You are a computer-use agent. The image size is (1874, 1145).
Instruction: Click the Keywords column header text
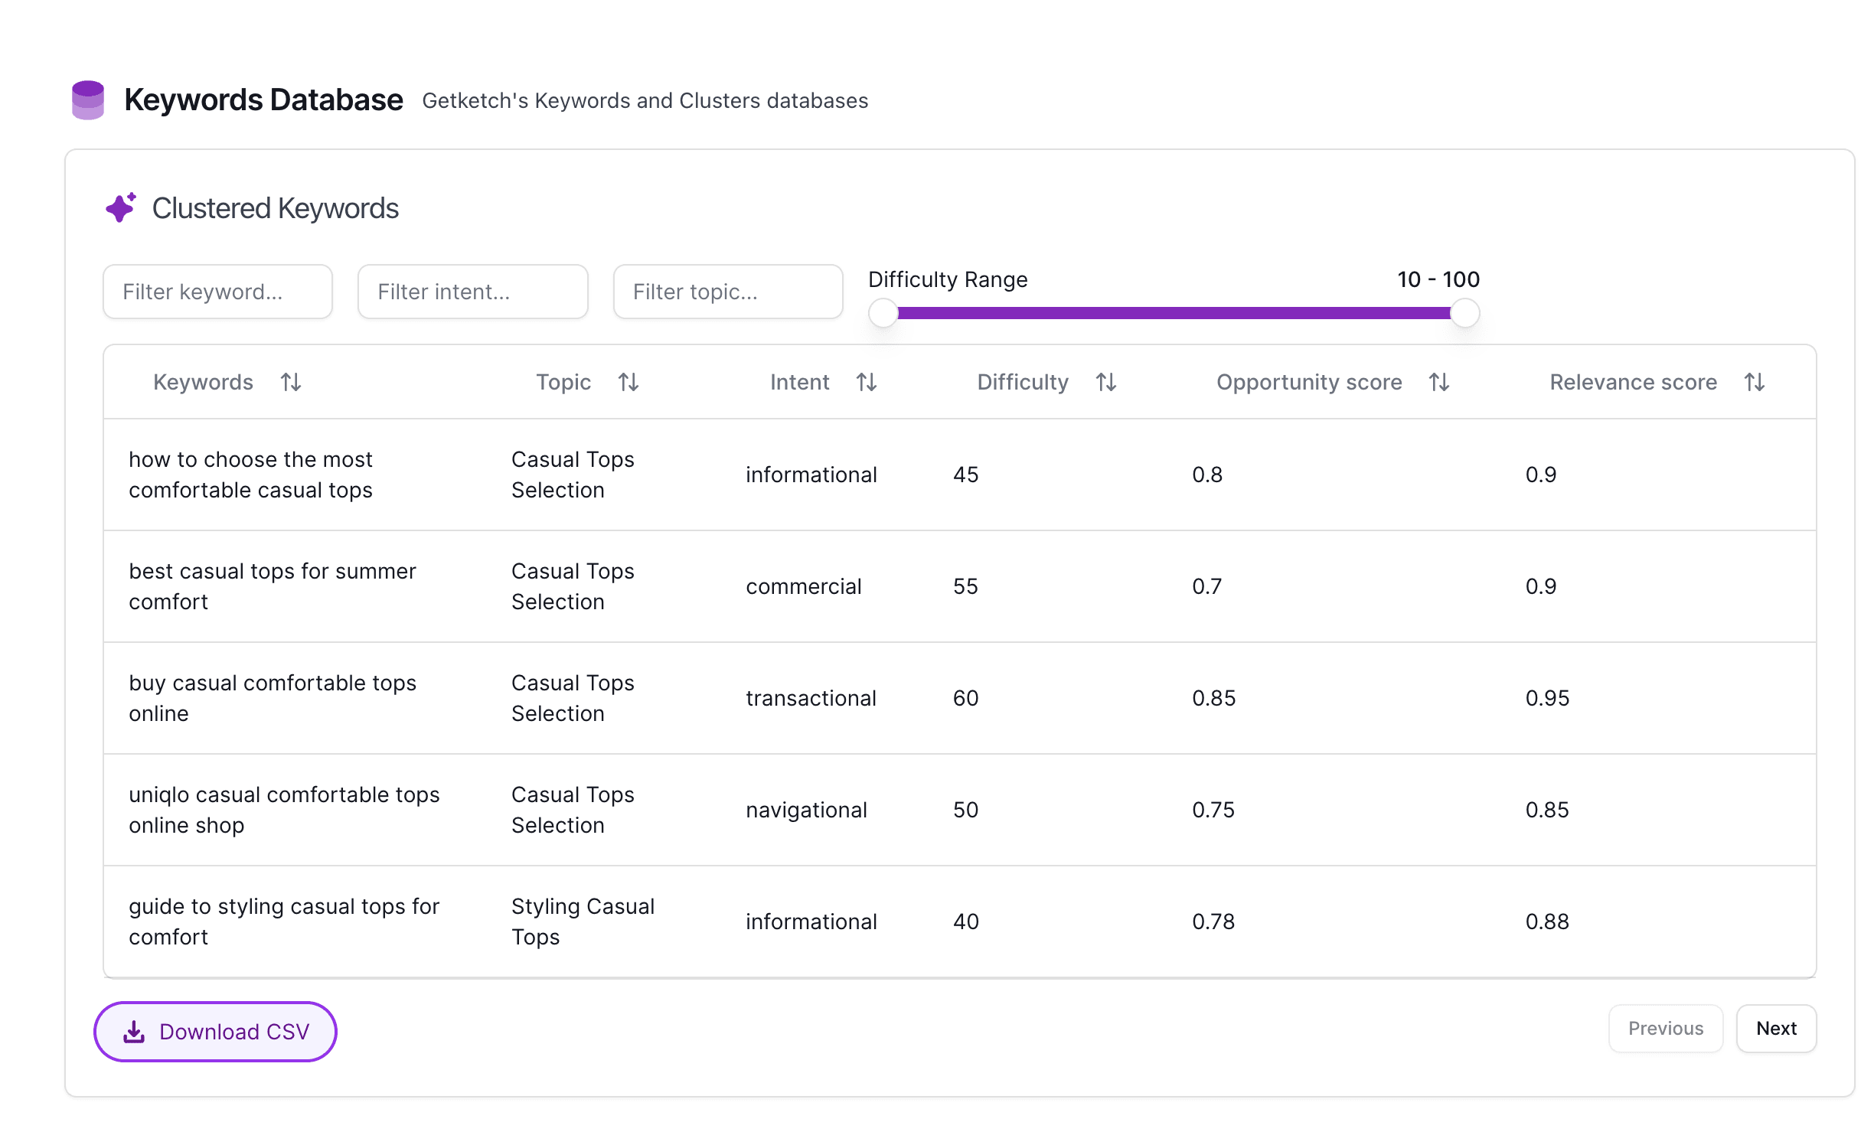click(x=203, y=382)
